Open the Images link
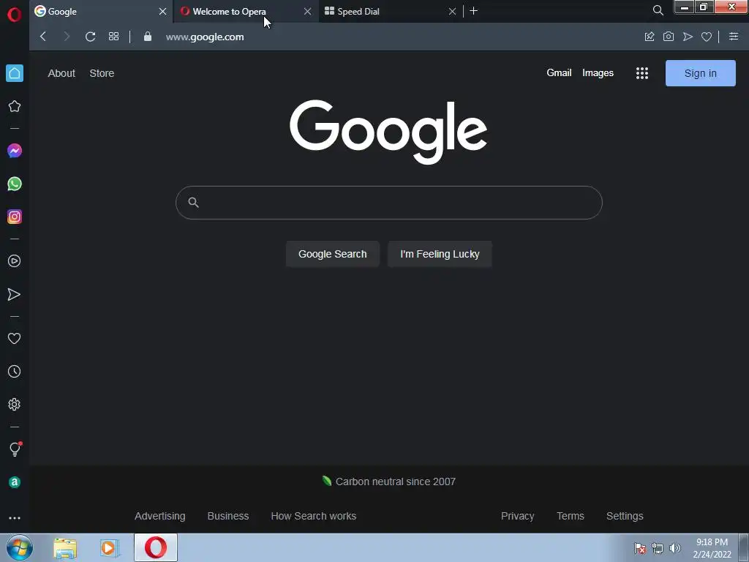This screenshot has height=562, width=749. coord(598,72)
